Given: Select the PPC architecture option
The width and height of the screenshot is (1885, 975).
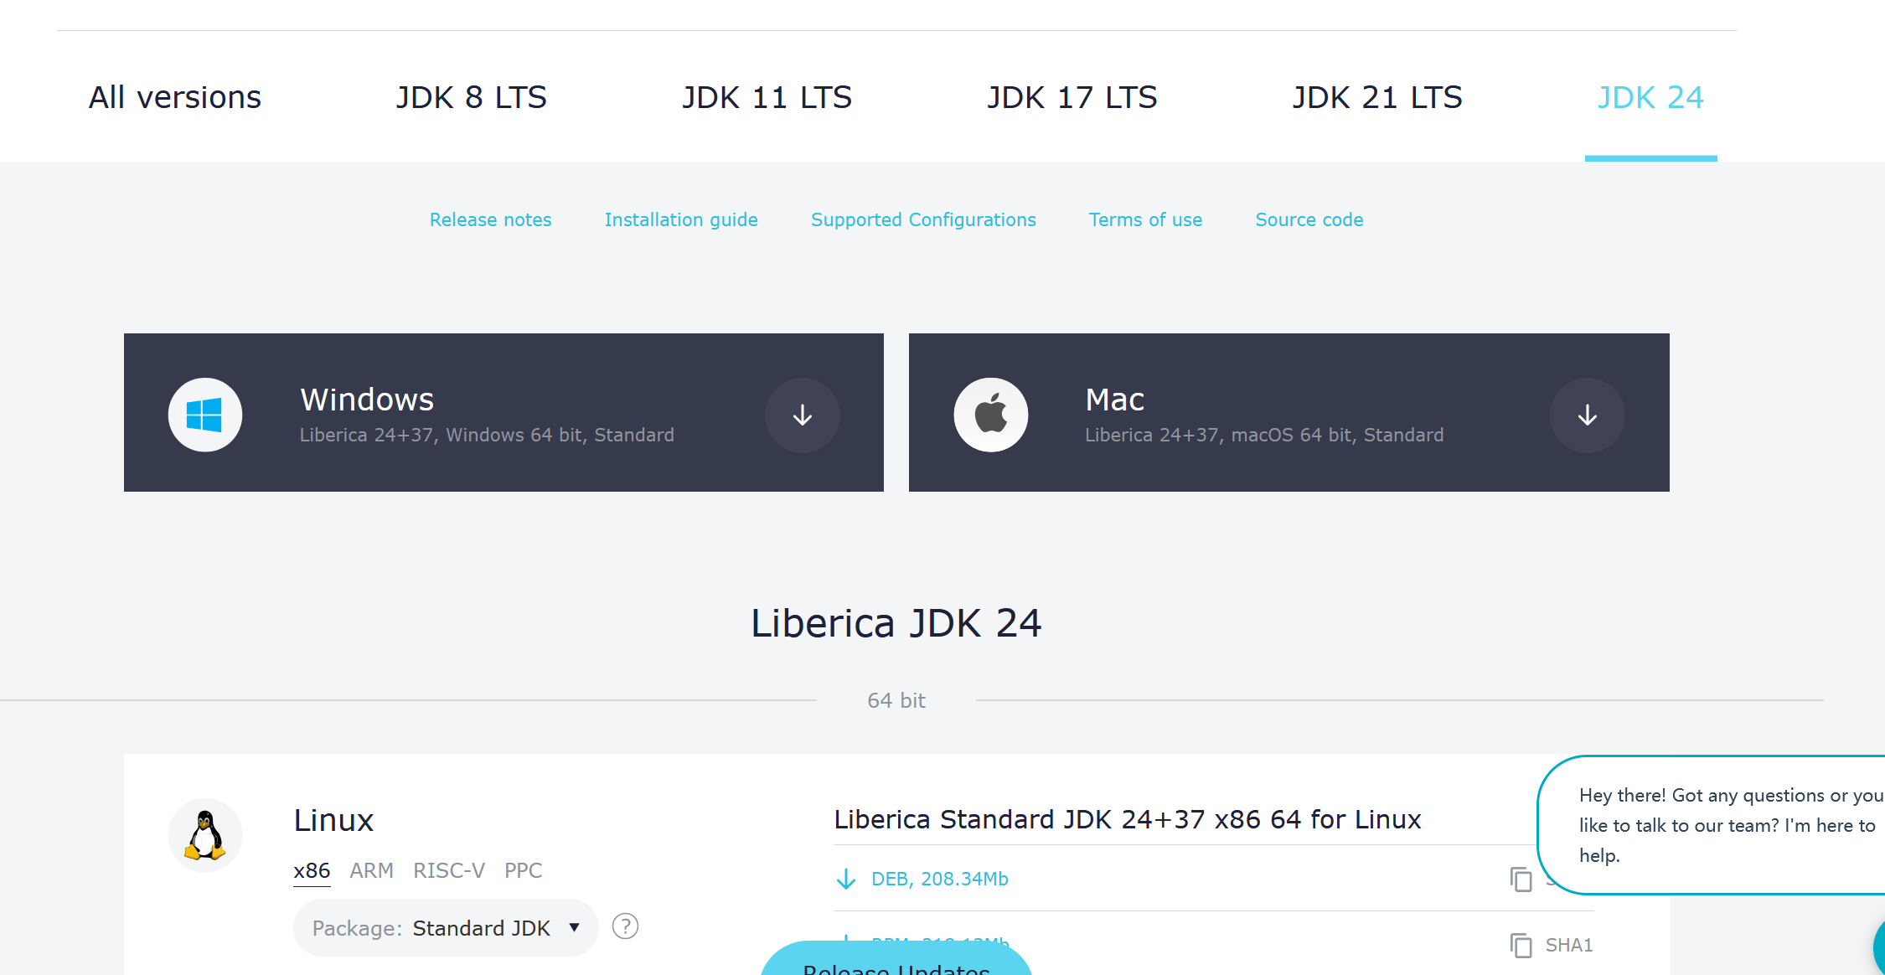Looking at the screenshot, I should pyautogui.click(x=523, y=870).
